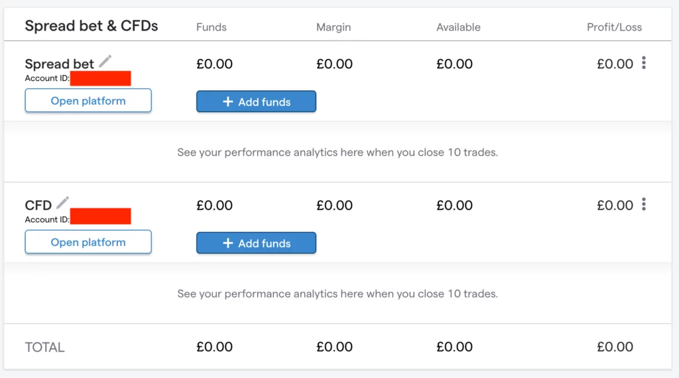
Task: Open platform for the Spread bet account
Action: (88, 101)
